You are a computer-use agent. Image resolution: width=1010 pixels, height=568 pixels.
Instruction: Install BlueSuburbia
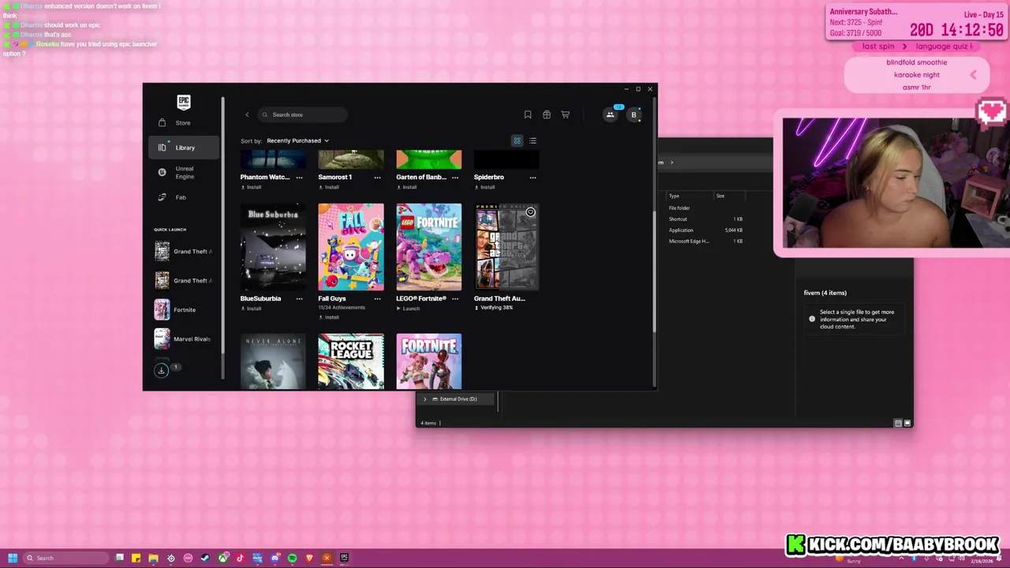tap(251, 308)
